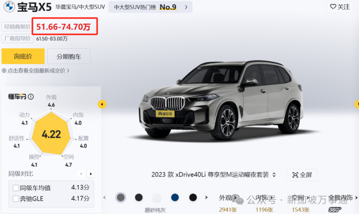This screenshot has width=359, height=214.
Task: Open 点击查看全国最新成交价 link
Action: point(36,71)
